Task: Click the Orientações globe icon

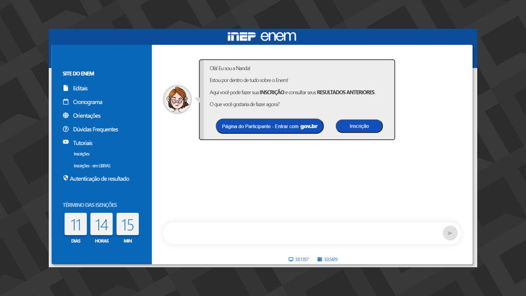Action: tap(66, 116)
